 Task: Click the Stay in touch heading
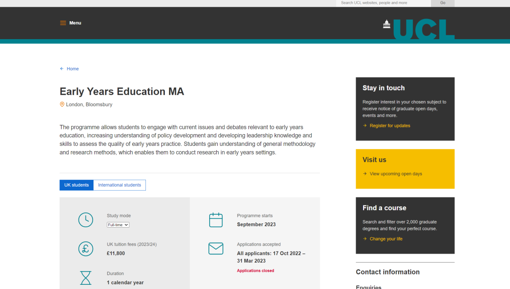tap(383, 88)
